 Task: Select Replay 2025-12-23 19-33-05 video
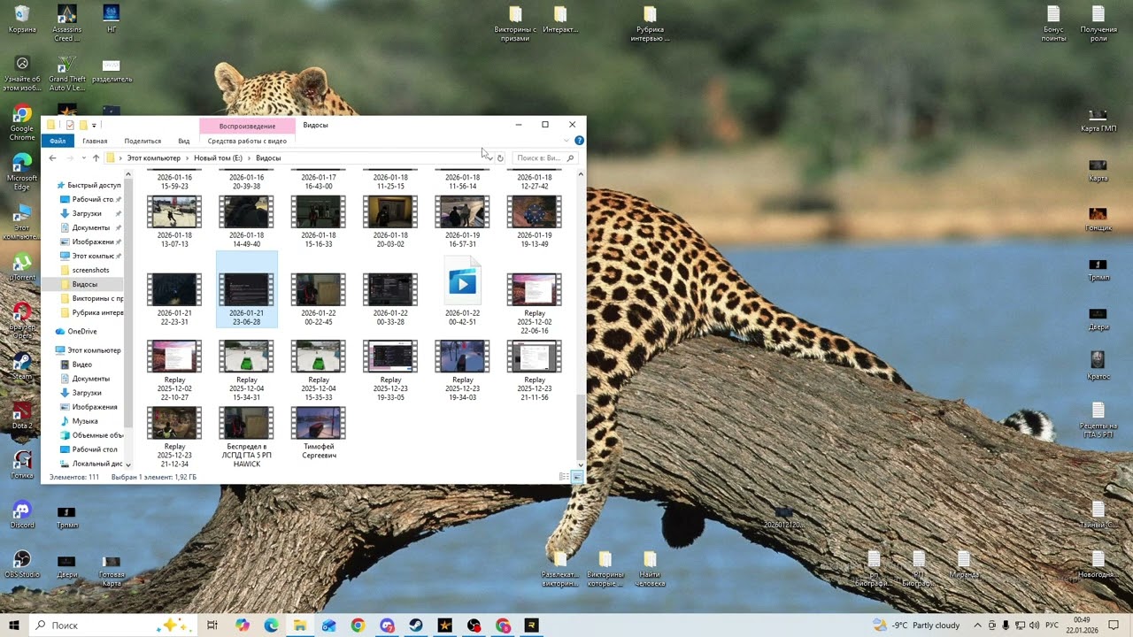click(390, 372)
